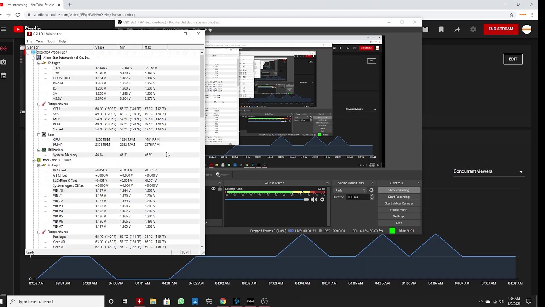Screen dimensions: 545x307
Task: Collapse the Utilization group
Action: 38,150
